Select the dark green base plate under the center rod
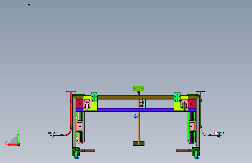The width and height of the screenshot is (252, 163). 139,144
